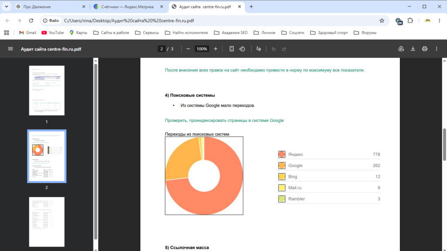Image resolution: width=447 pixels, height=251 pixels.
Task: Click the page number input field
Action: (162, 49)
